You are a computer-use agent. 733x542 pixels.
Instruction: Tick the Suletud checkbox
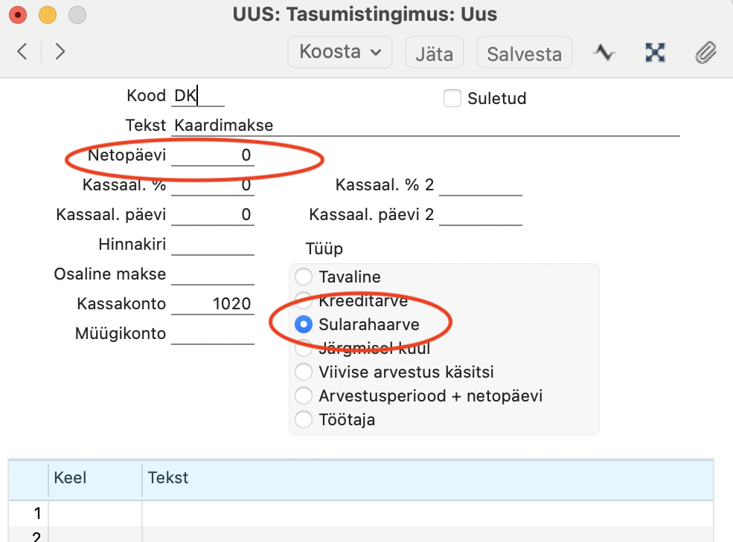click(x=452, y=98)
